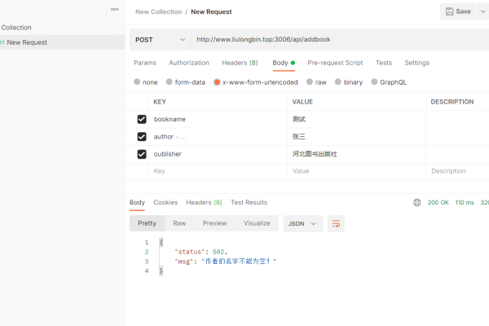Switch to the Authorization tab
Screen dimensions: 489x326
(x=189, y=63)
